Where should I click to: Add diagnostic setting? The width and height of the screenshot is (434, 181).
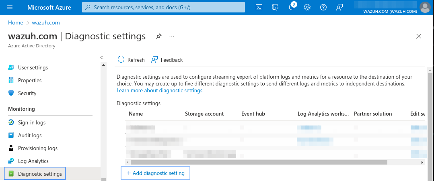coord(156,173)
